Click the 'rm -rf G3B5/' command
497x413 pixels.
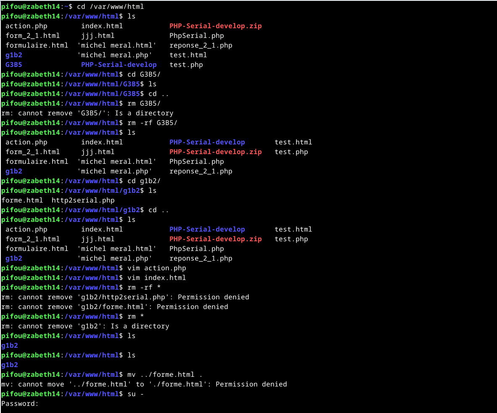click(x=152, y=123)
